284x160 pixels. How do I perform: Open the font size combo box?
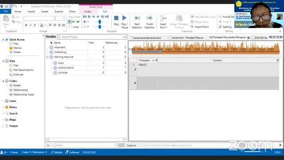(60, 18)
